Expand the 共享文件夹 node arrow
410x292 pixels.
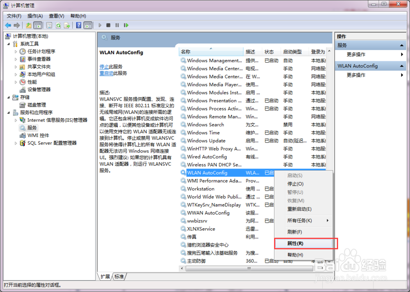click(16, 67)
